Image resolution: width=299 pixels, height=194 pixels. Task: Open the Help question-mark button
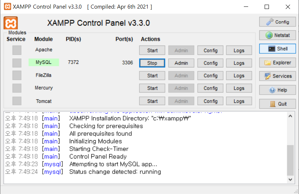[x=278, y=90]
